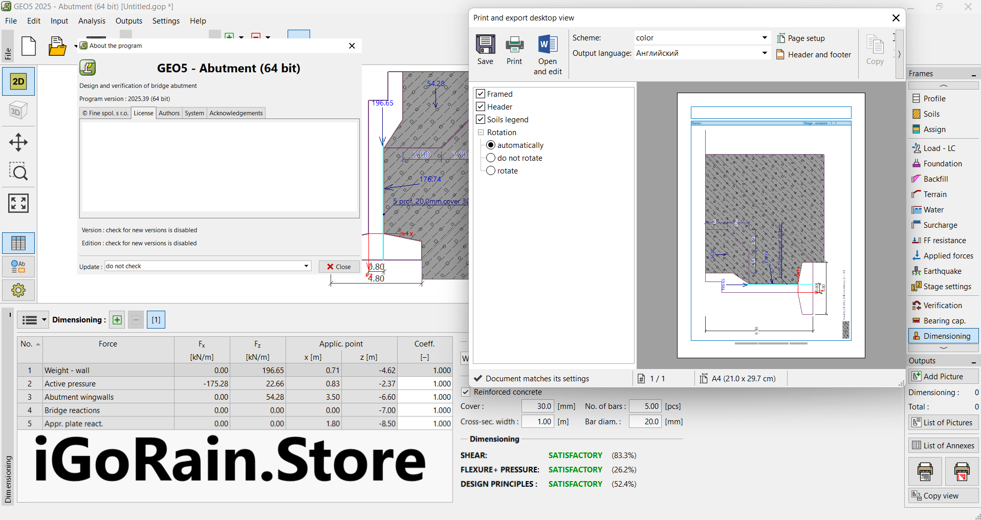Click the Add Picture button
The height and width of the screenshot is (520, 981).
[943, 376]
